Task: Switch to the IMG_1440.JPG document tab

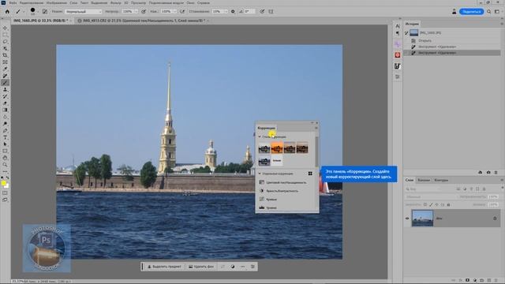Action: click(x=39, y=21)
